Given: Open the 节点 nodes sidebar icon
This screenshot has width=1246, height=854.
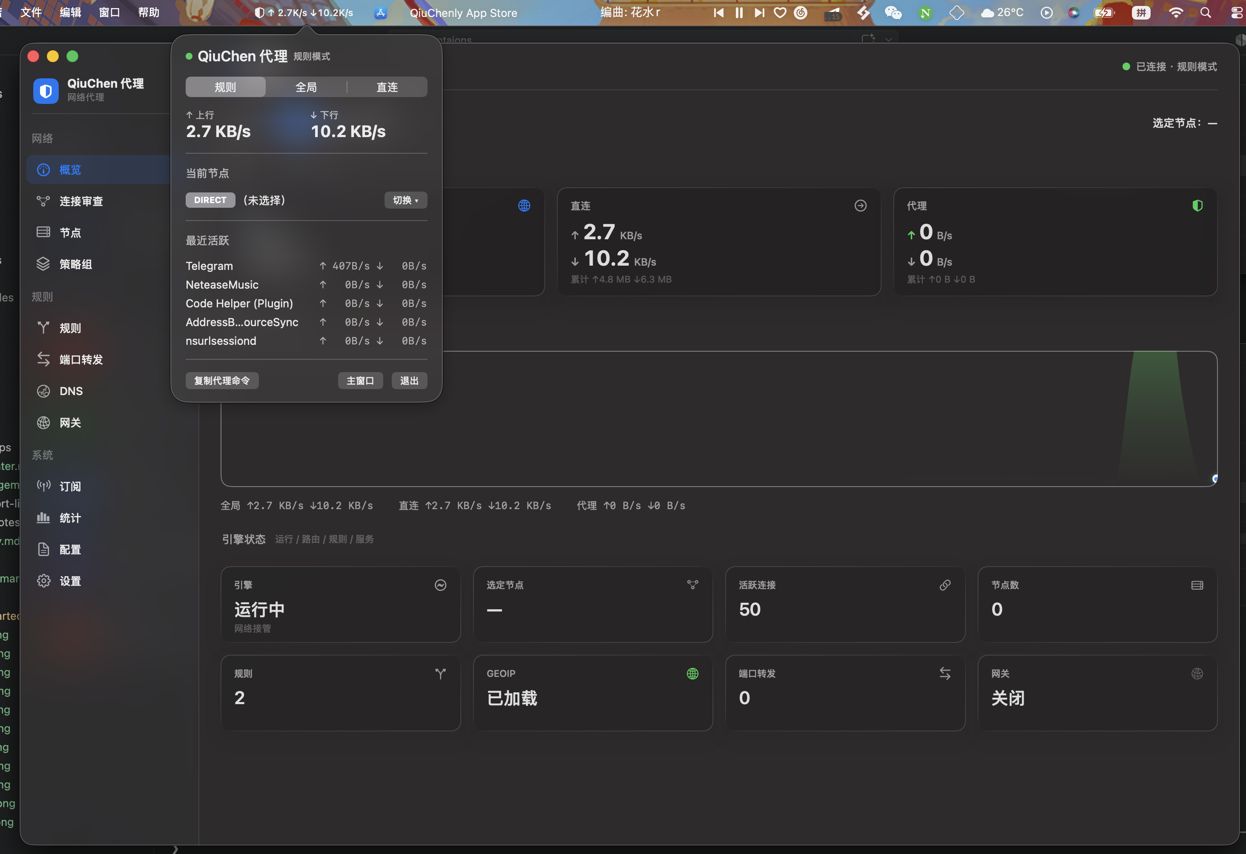Looking at the screenshot, I should [x=43, y=233].
